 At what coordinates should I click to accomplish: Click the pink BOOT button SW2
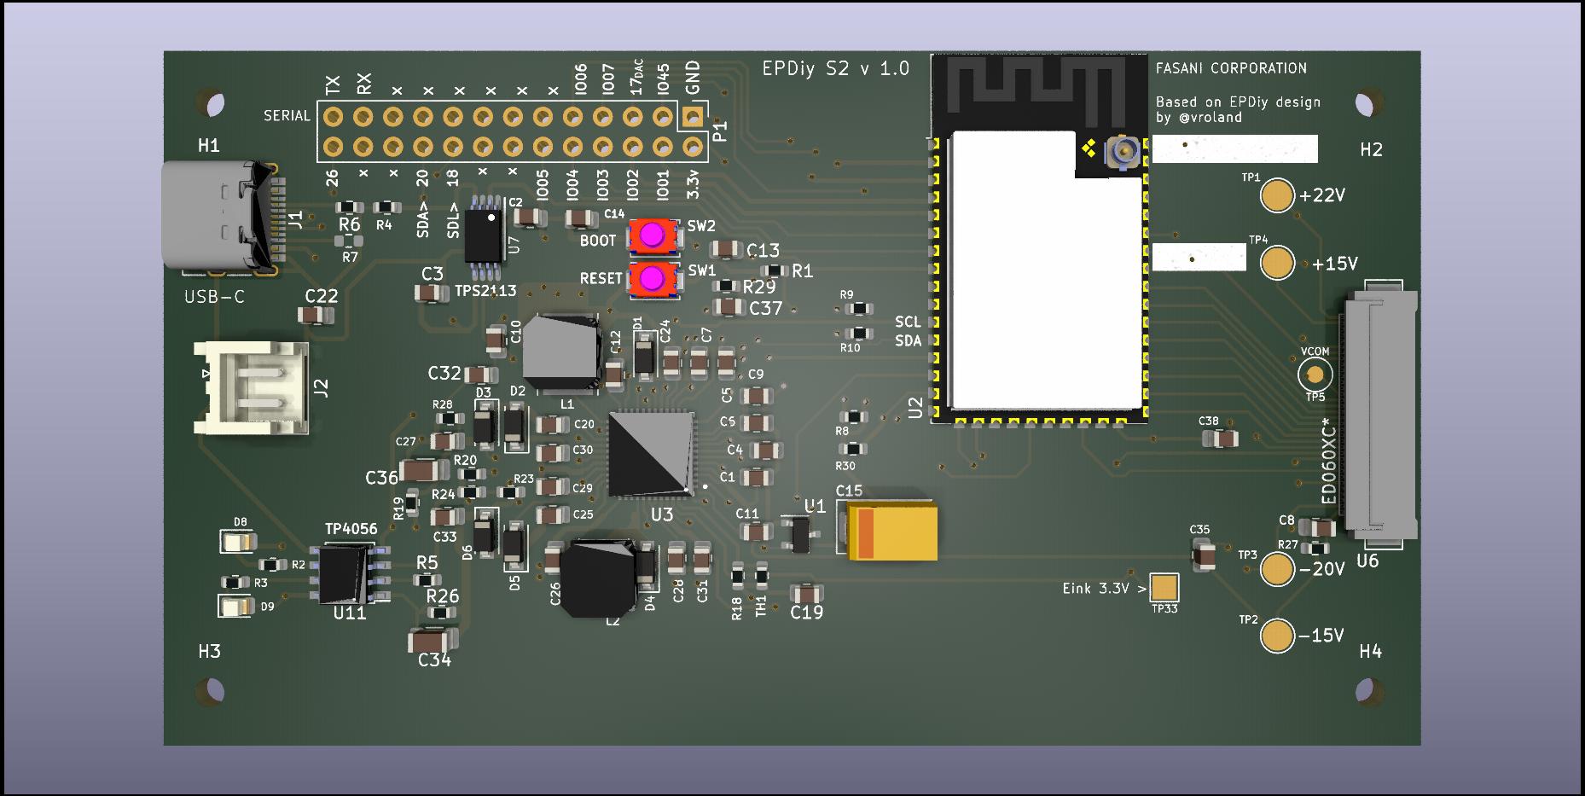click(653, 235)
